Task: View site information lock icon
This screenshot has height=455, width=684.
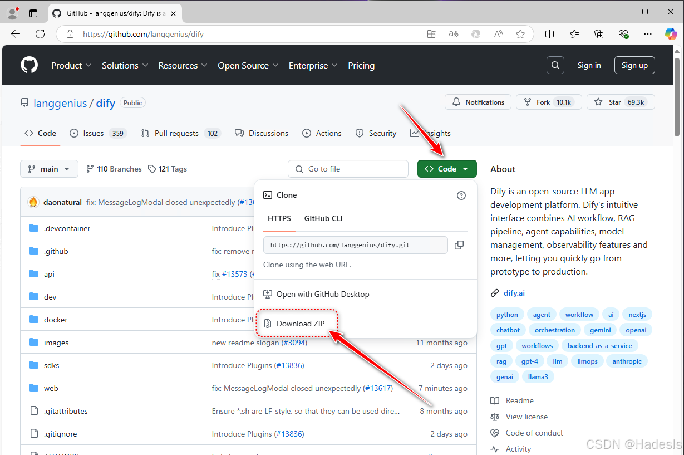Action: click(x=70, y=34)
